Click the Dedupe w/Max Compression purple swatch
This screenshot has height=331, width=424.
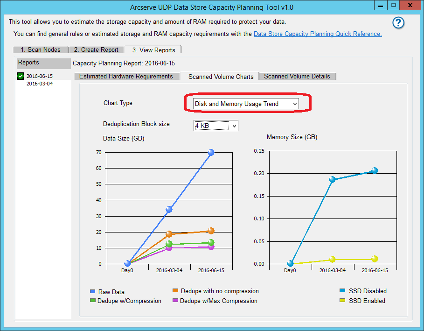pos(175,300)
